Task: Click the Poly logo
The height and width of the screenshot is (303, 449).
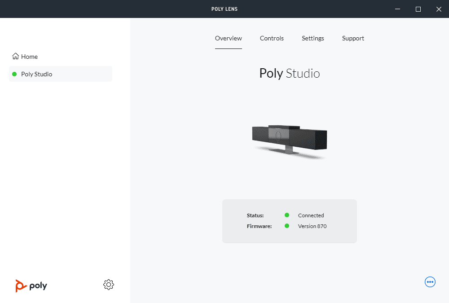Action: click(31, 285)
